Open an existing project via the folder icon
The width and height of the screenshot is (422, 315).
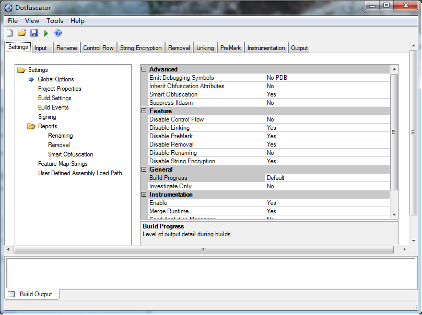pos(21,32)
